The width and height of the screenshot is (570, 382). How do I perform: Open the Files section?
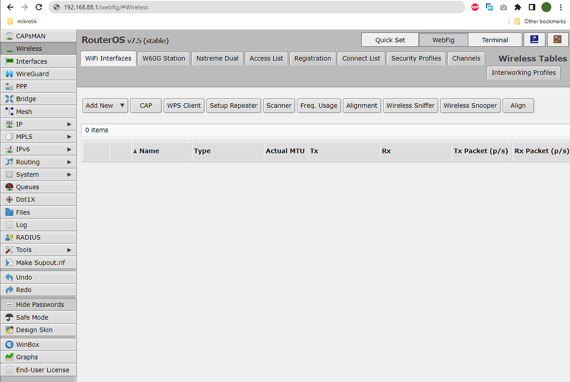click(x=38, y=212)
